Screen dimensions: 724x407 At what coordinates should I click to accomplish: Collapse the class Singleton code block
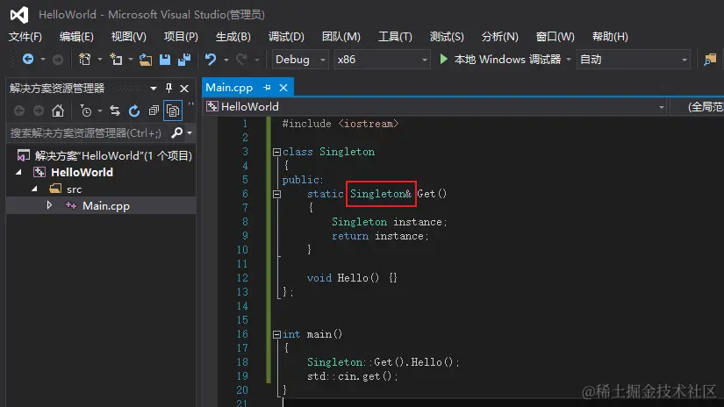point(276,152)
